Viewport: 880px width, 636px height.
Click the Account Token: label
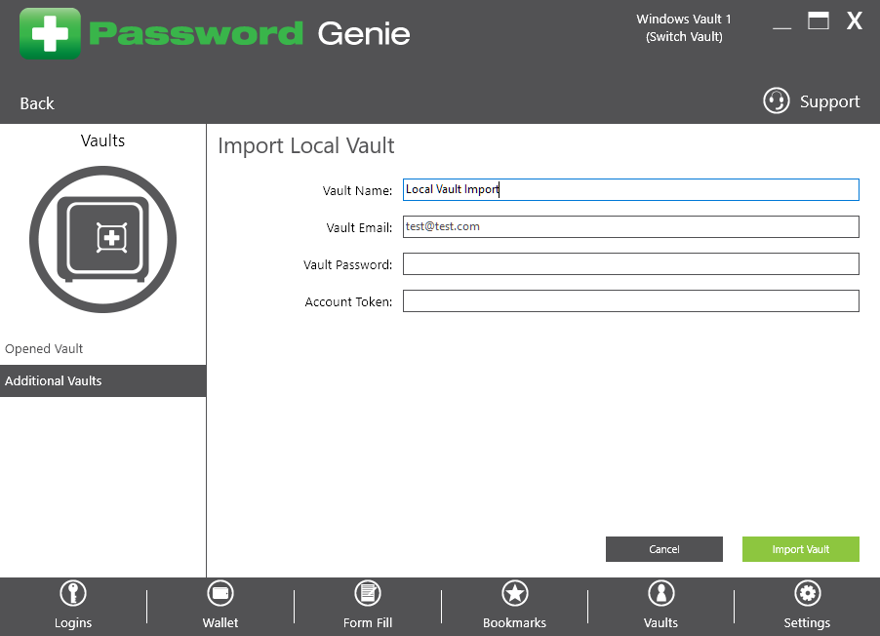348,302
